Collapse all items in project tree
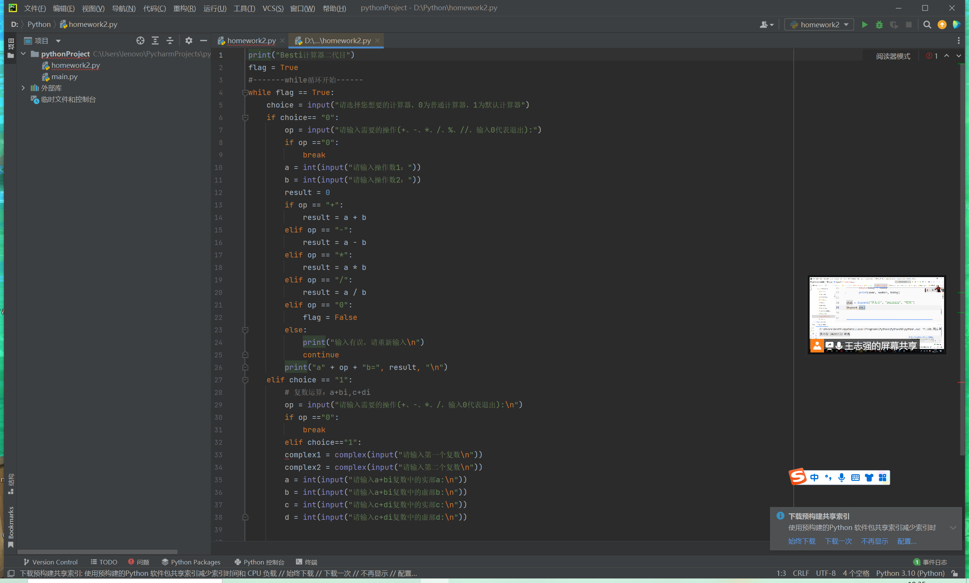 [x=170, y=41]
